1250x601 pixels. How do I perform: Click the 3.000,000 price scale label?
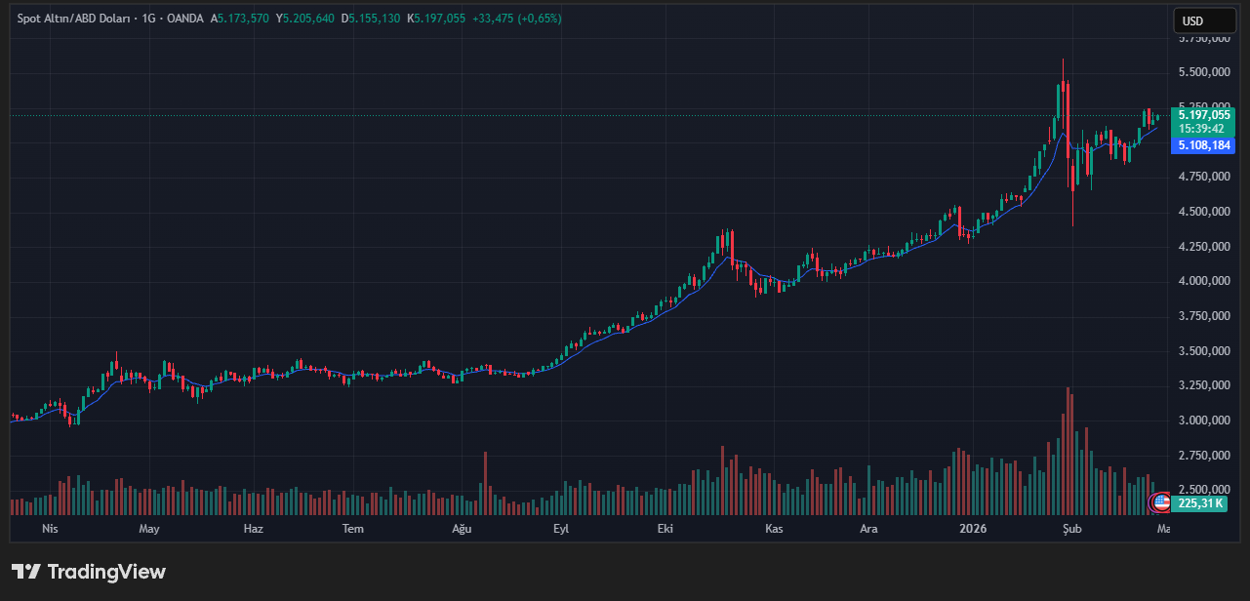(x=1203, y=421)
